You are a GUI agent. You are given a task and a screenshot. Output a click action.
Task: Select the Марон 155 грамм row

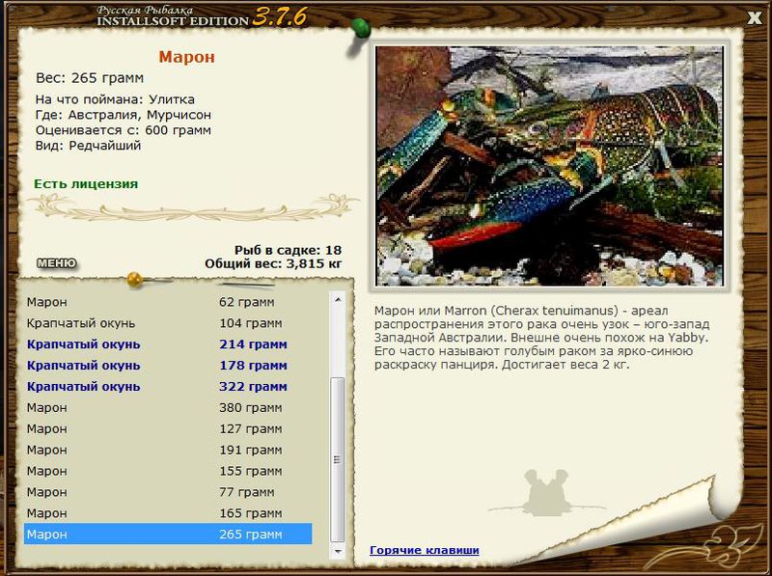[168, 471]
